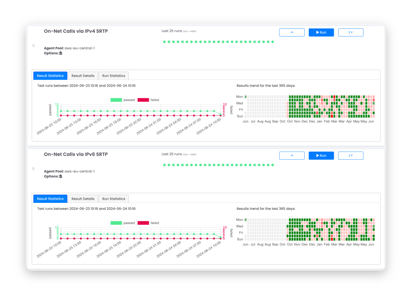Grab the drag handle of the IPv4 test
Image resolution: width=412 pixels, height=294 pixels.
[x=34, y=46]
